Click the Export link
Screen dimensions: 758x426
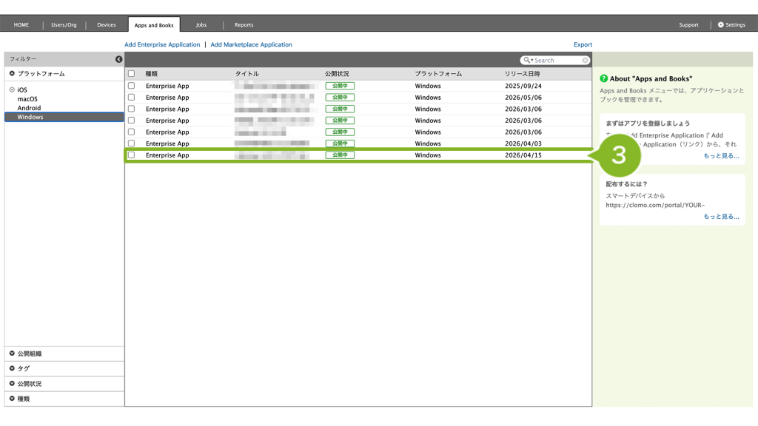click(583, 44)
